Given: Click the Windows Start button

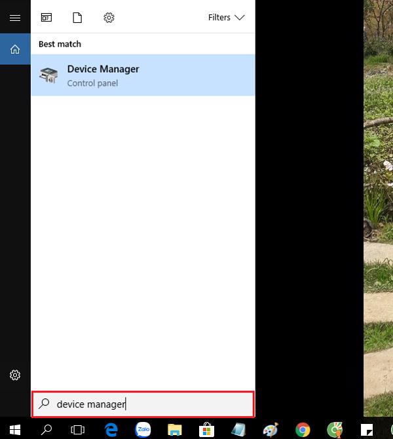Looking at the screenshot, I should [x=15, y=430].
